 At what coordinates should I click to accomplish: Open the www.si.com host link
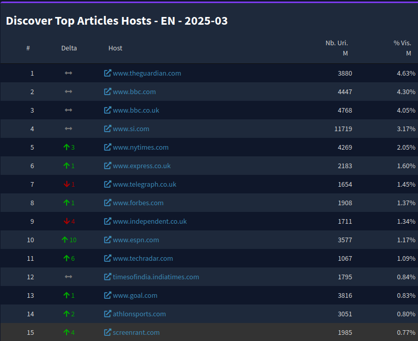click(x=131, y=129)
